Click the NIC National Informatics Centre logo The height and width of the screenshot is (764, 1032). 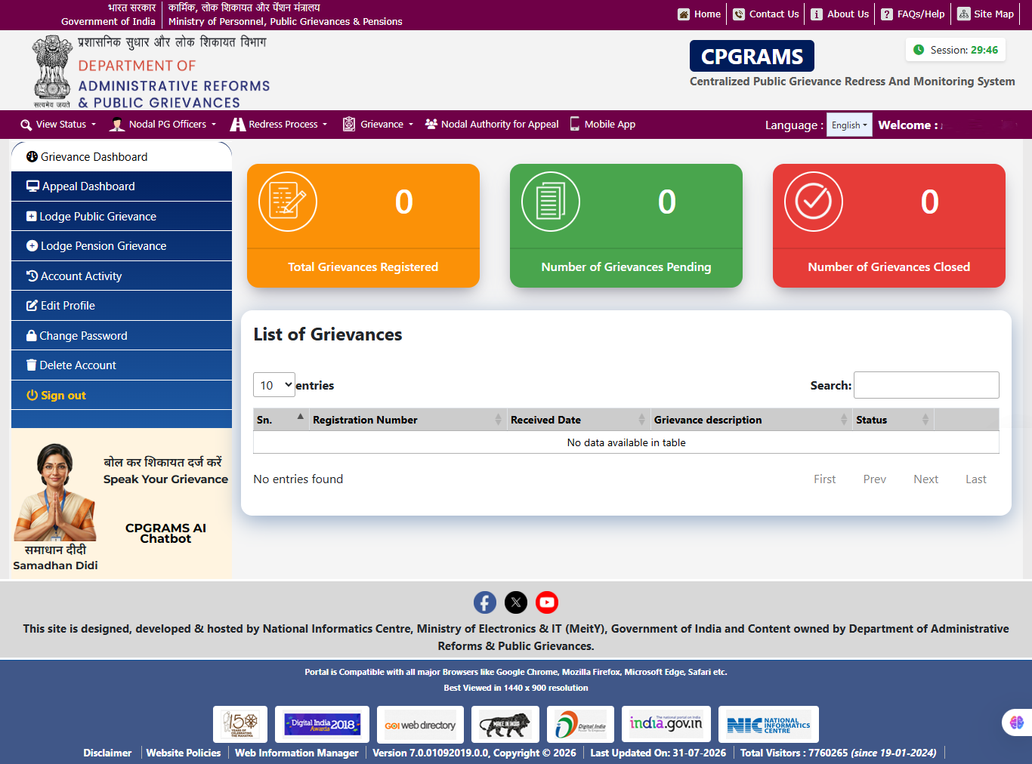tap(768, 725)
